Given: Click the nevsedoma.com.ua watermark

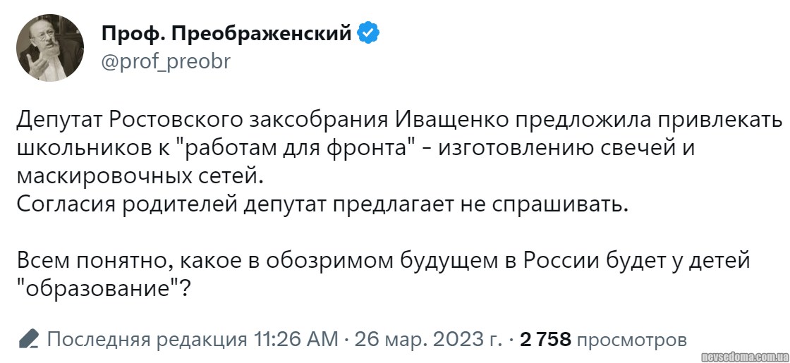Looking at the screenshot, I should point(744,355).
